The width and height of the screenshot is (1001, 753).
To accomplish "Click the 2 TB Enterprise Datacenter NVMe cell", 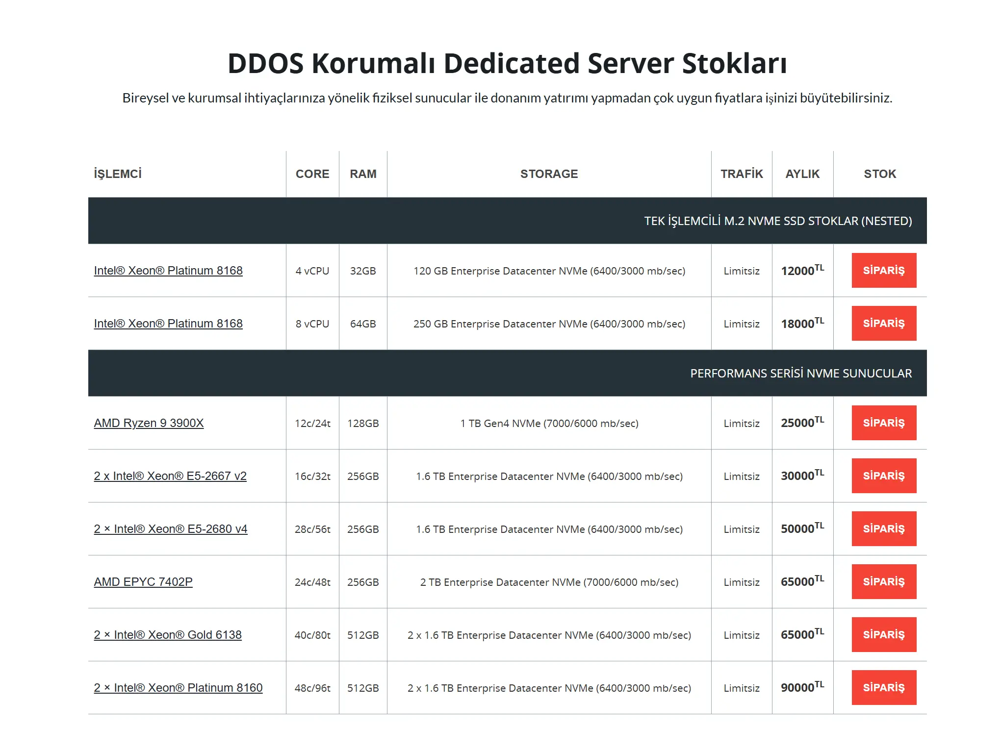I will 549,582.
